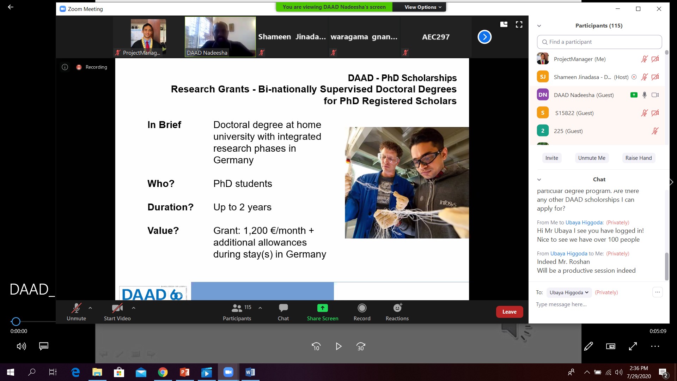Open the Chat button in Zoom toolbar

283,312
